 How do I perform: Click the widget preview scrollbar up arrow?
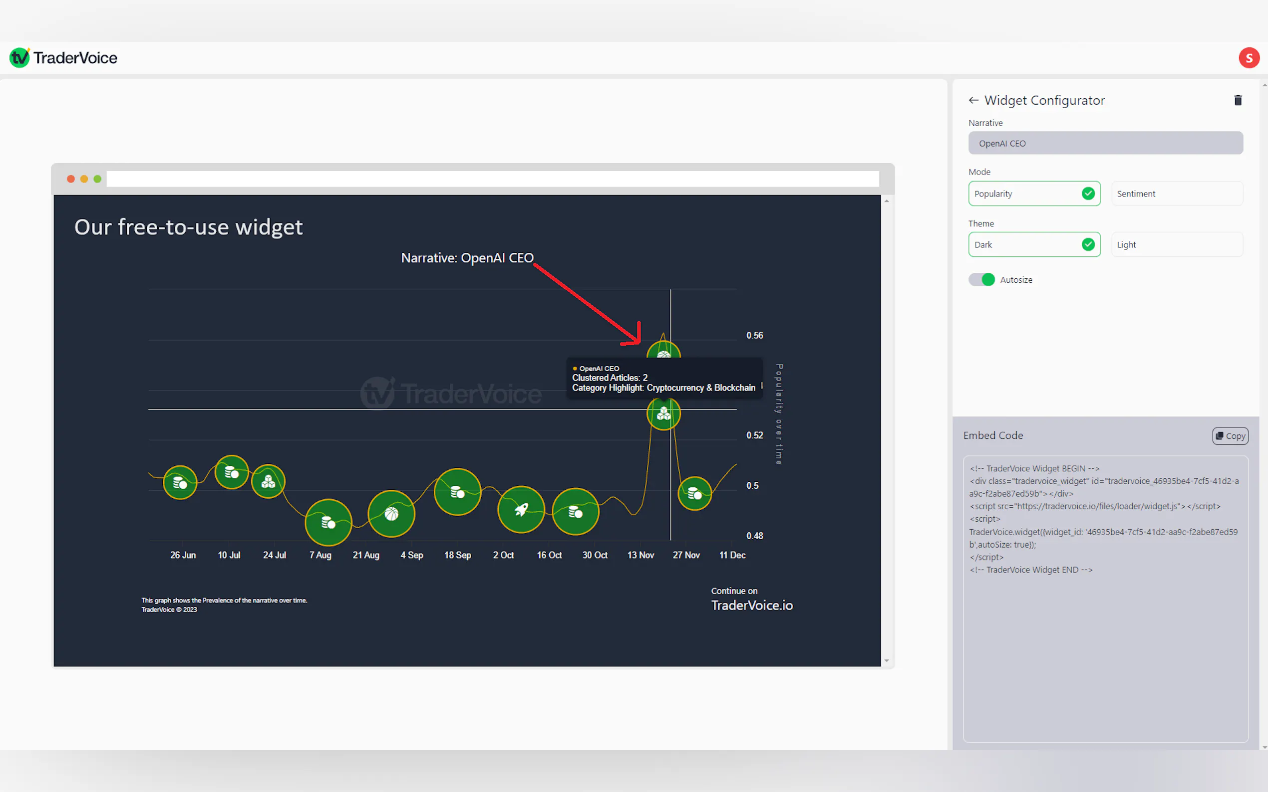(x=887, y=201)
